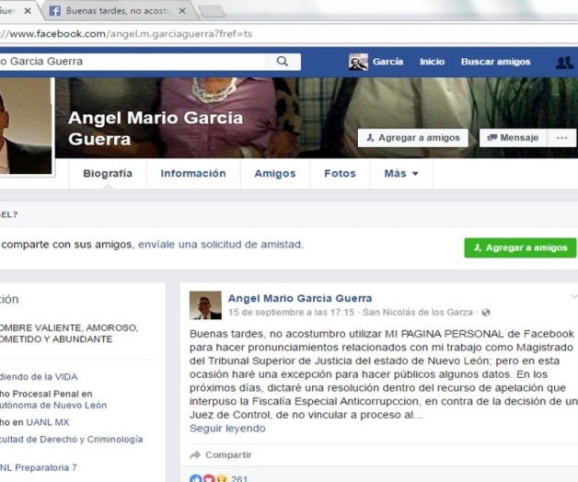Open Facultad de Derecho y Criminología link
Screen dimensions: 578x482
(x=71, y=440)
